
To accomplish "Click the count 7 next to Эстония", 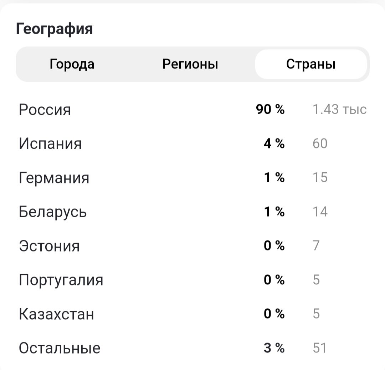I will [316, 245].
